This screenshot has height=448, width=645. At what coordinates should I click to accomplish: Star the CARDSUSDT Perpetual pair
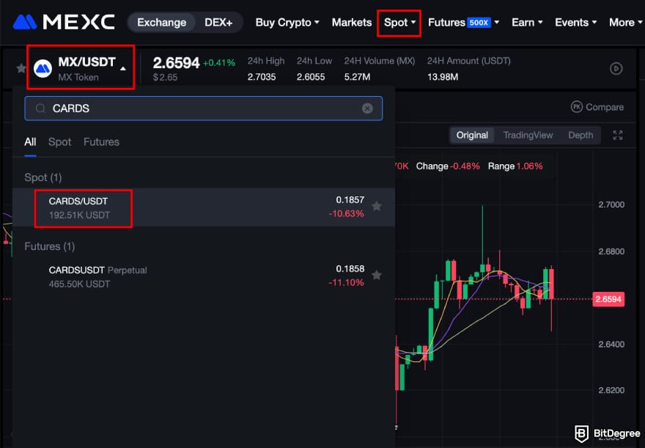(x=377, y=275)
